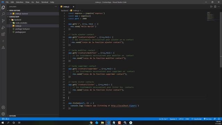Viewport: 222px width, 125px height.
Task: Split the editor to the right
Action: (x=215, y=7)
